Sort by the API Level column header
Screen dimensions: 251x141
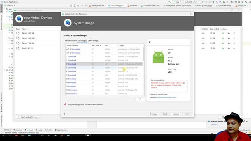coord(96,45)
